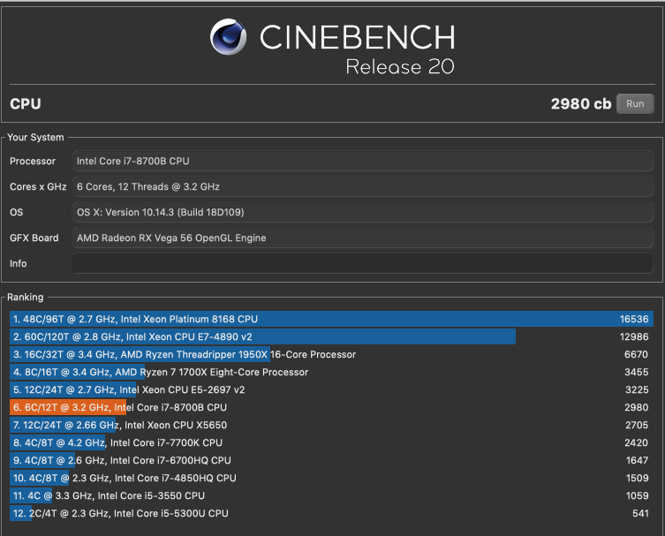The width and height of the screenshot is (665, 536).
Task: Select the Processor field showing Intel Core i7-8700B
Action: click(x=363, y=161)
